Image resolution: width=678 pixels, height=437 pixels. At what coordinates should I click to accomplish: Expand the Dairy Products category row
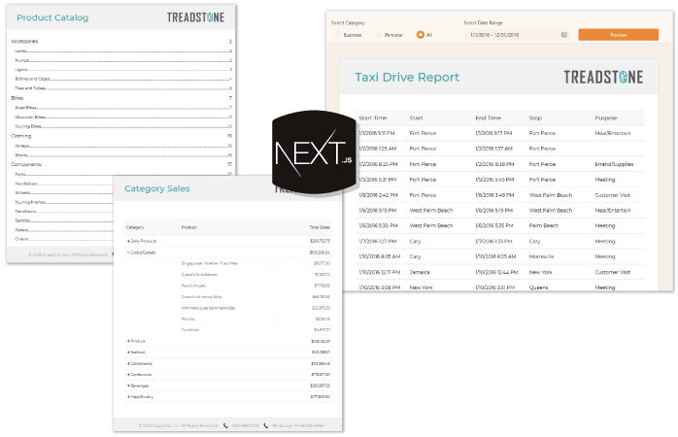click(128, 241)
